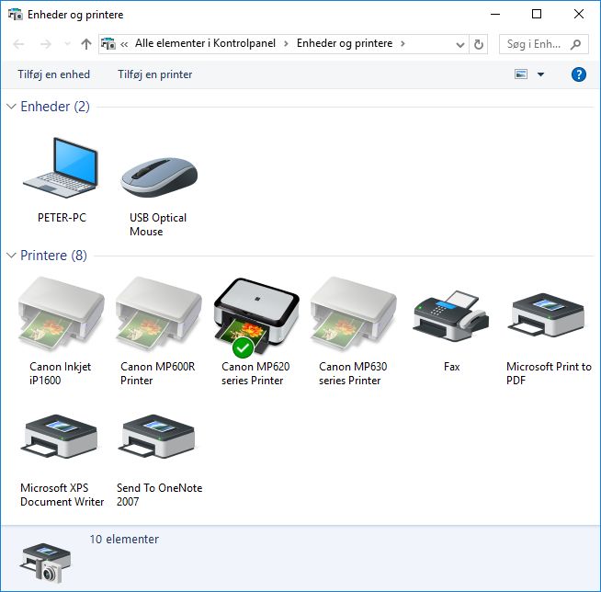Click the 'Microsoft XPS Document Writer' label
601x592 pixels.
point(62,495)
